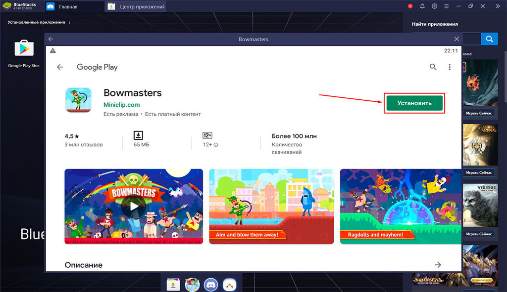Viewport: 507px width, 292px height.
Task: Open BlueStacks notifications bell
Action: pos(422,6)
